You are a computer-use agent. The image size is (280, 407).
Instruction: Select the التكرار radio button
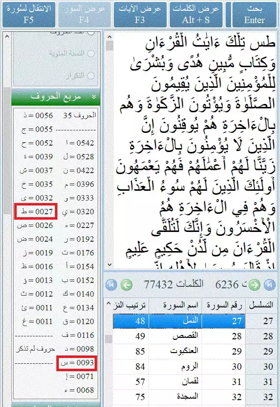[x=91, y=76]
